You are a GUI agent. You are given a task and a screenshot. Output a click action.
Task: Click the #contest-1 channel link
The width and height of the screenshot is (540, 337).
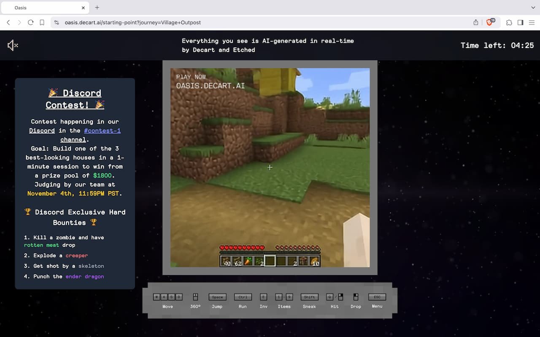[x=102, y=131]
